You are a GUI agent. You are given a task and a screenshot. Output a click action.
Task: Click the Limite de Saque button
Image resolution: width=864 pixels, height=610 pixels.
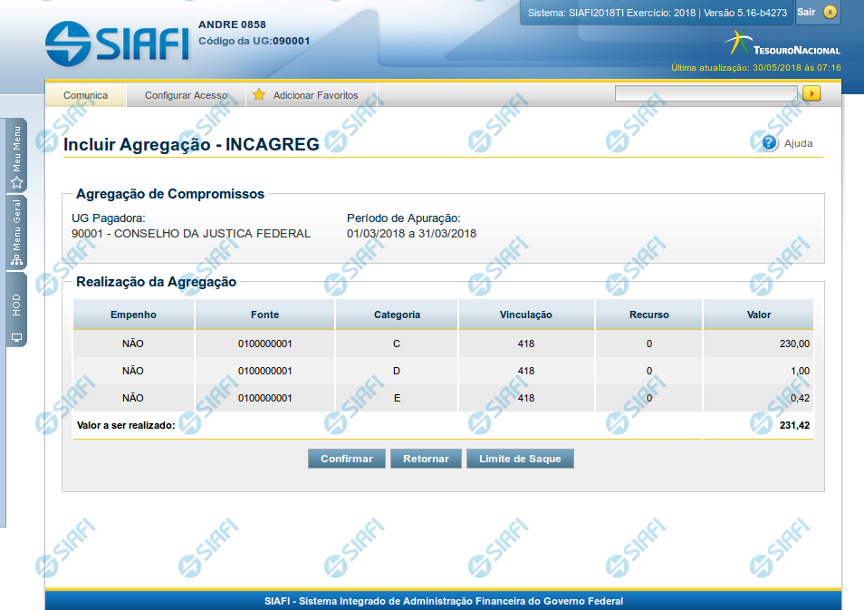pos(520,459)
